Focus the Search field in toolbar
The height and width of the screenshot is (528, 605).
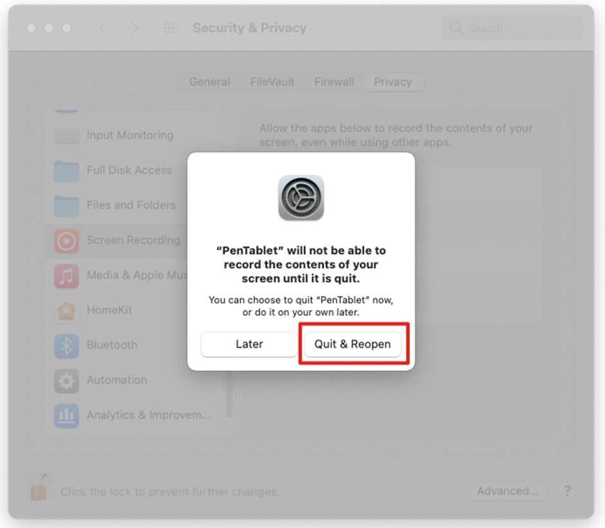click(x=512, y=28)
